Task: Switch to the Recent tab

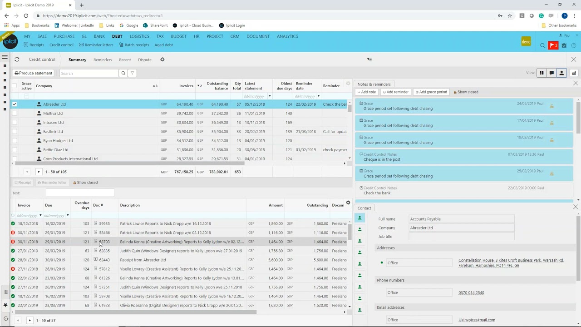Action: point(125,59)
